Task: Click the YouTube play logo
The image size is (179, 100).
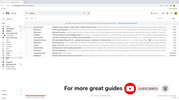Action: tap(130, 89)
